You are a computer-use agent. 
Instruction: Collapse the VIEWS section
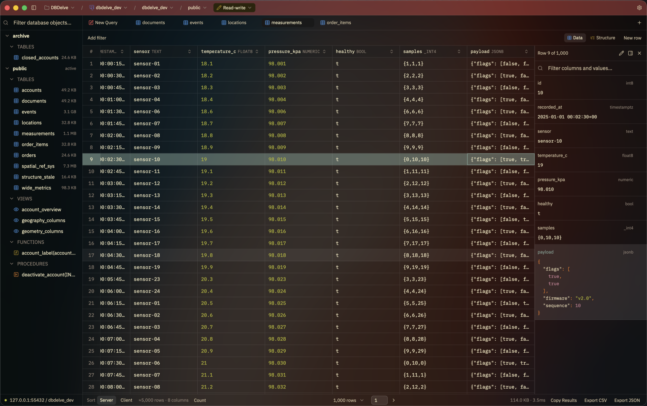12,199
